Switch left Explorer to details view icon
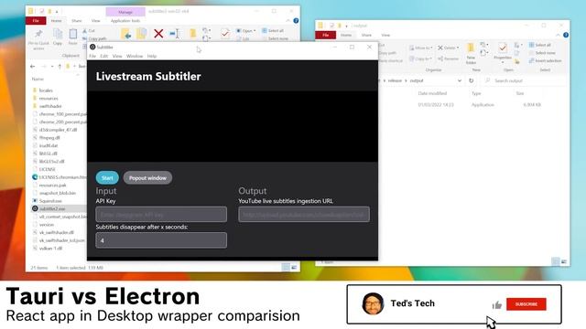 [x=286, y=267]
